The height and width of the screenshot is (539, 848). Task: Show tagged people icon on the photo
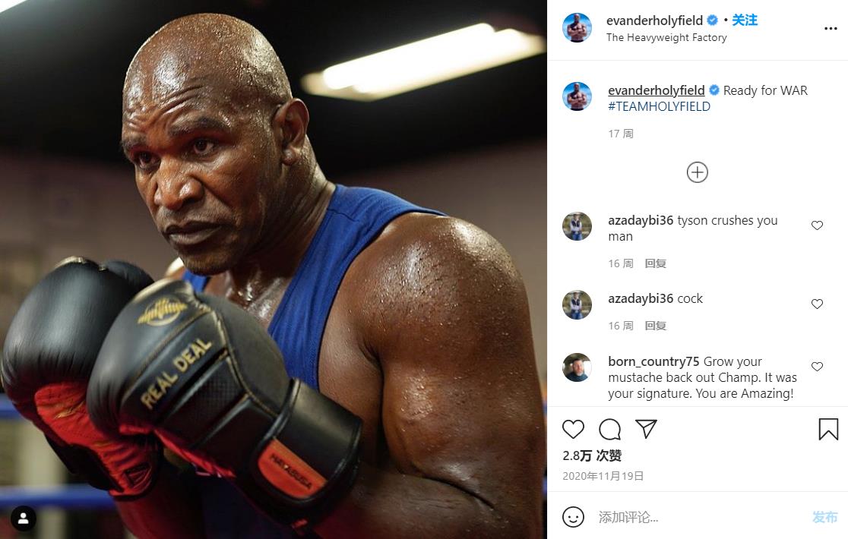pyautogui.click(x=24, y=519)
